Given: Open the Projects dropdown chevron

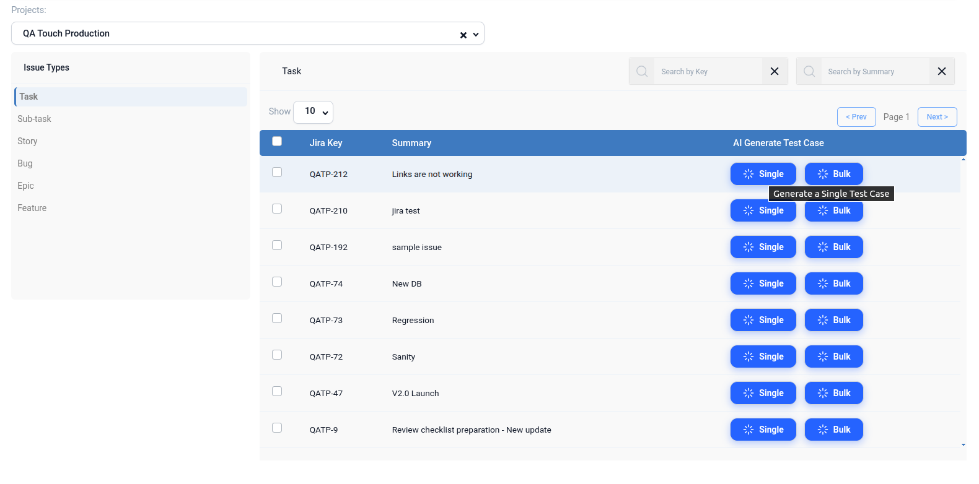Looking at the screenshot, I should point(476,35).
